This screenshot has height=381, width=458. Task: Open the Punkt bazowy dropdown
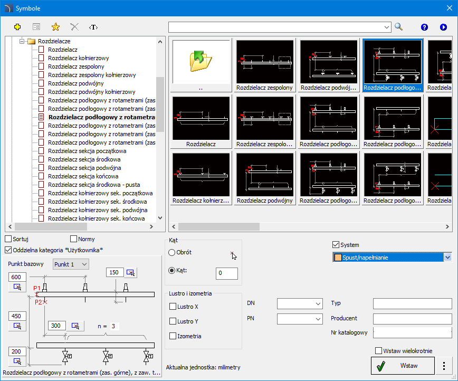point(71,264)
